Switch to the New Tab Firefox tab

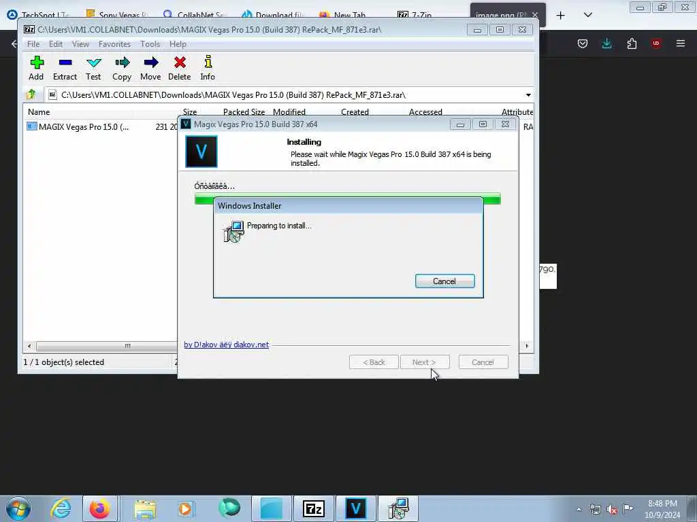click(x=349, y=15)
